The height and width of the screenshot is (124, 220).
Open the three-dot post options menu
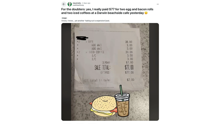tap(158, 4)
